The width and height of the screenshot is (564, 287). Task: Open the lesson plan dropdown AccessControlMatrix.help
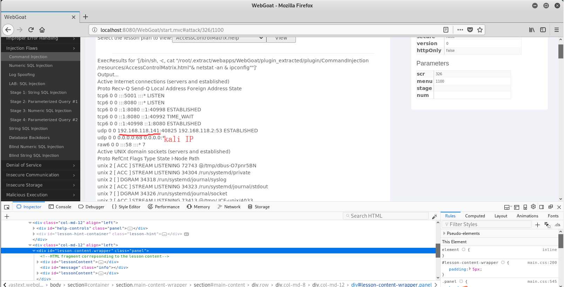pos(219,38)
